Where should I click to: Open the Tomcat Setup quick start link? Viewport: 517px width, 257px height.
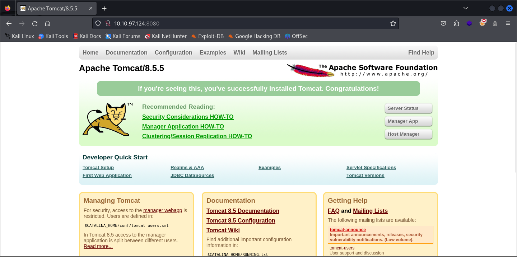[98, 168]
